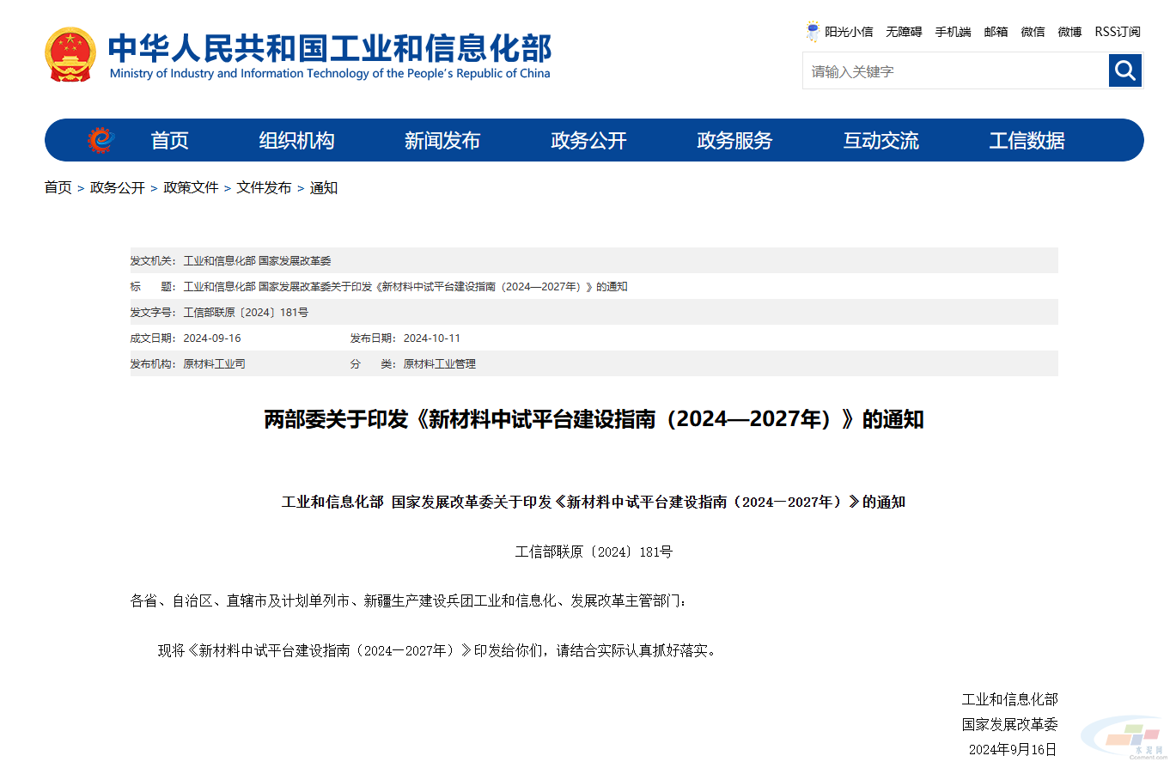Click the signature line 国家发展改革委
Viewport: 1176px width, 768px height.
1010,724
